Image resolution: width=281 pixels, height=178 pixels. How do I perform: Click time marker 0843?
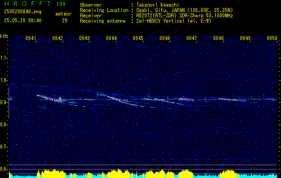(84, 38)
